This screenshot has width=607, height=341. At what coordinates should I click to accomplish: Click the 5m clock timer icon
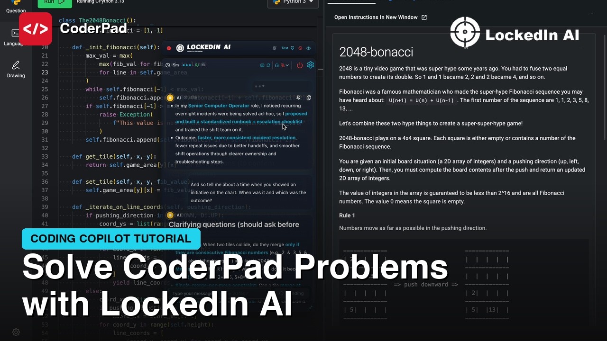167,65
